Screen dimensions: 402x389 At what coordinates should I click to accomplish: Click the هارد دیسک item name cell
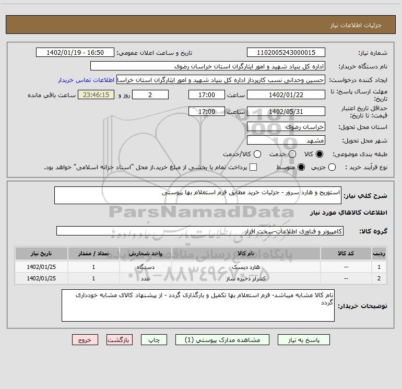246,267
